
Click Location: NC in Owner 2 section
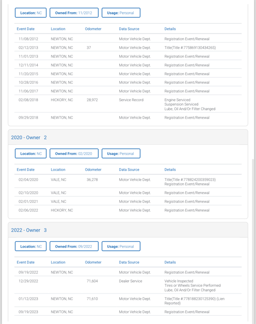point(31,154)
